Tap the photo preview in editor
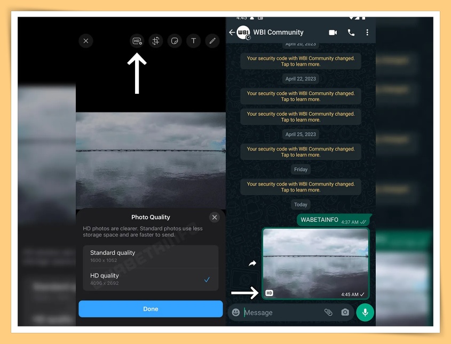451x344 pixels. coord(151,160)
